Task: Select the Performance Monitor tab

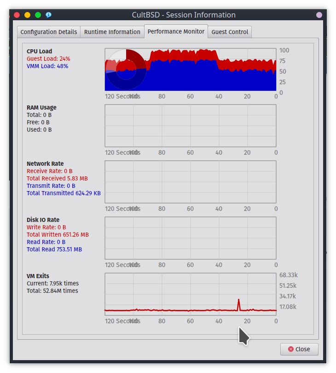Action: pos(176,31)
